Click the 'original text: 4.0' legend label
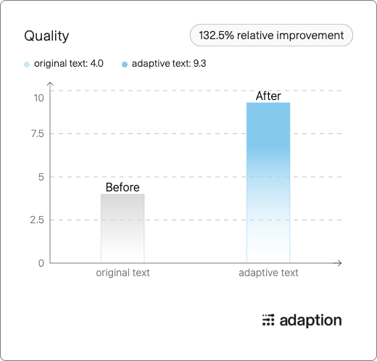The width and height of the screenshot is (377, 361). 69,64
